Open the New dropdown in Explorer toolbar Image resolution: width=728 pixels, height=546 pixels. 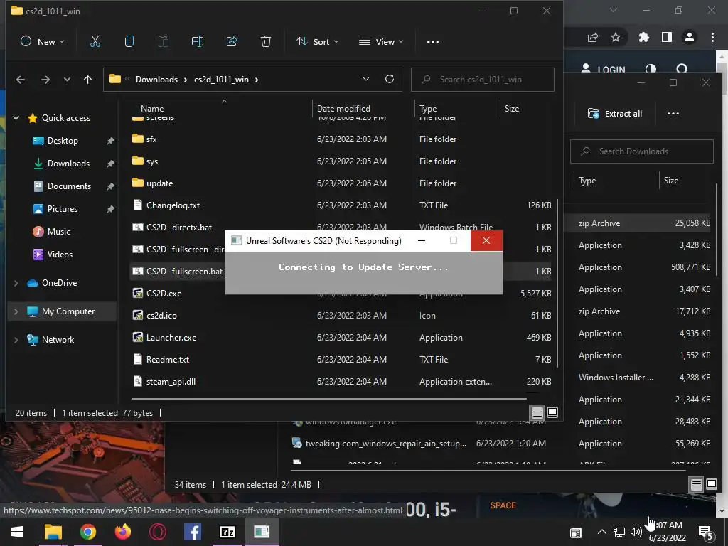point(42,41)
